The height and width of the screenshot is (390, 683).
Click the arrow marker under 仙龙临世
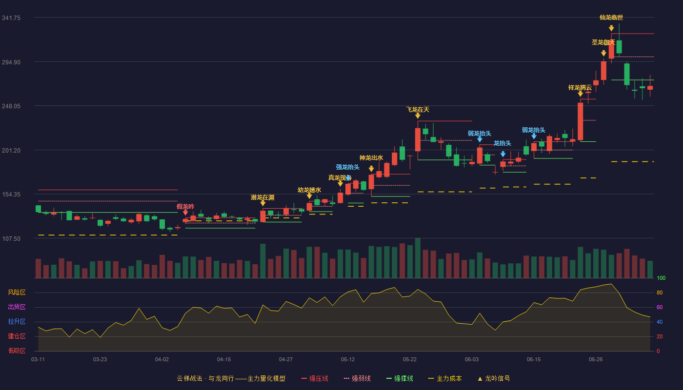coord(611,28)
